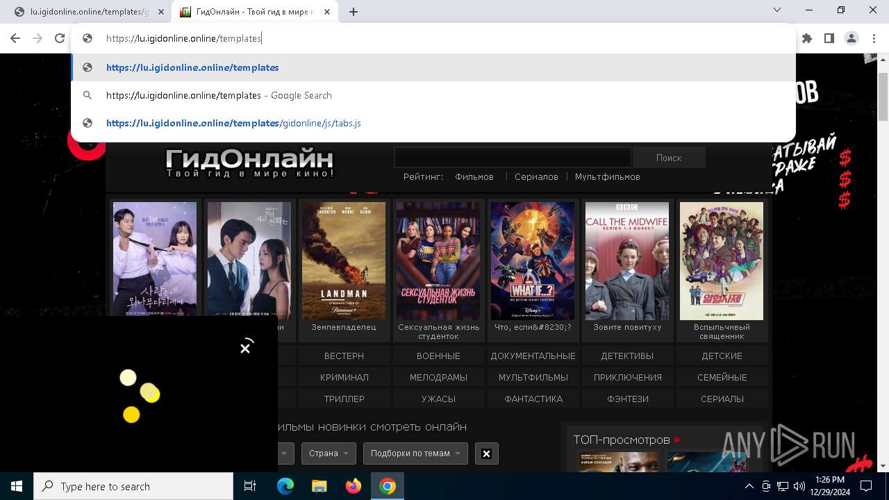889x500 pixels.
Task: Click the site search input field
Action: click(513, 158)
